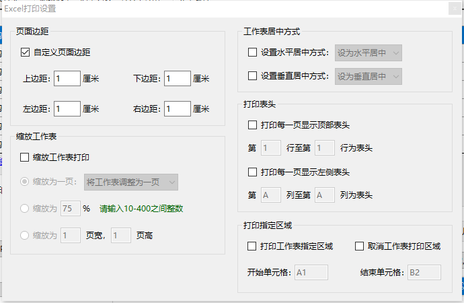Click the 页宽 number field
The width and height of the screenshot is (464, 303).
tap(71, 236)
